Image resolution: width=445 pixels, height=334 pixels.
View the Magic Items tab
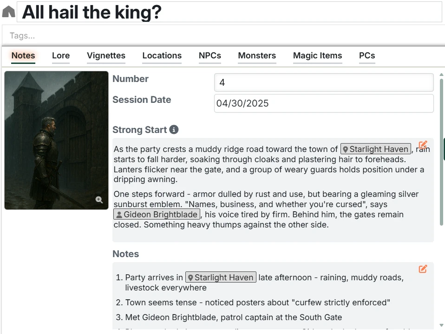[x=317, y=56]
